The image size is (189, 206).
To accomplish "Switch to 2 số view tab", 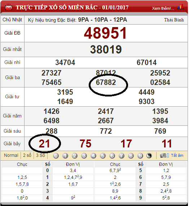I will coord(27,155).
